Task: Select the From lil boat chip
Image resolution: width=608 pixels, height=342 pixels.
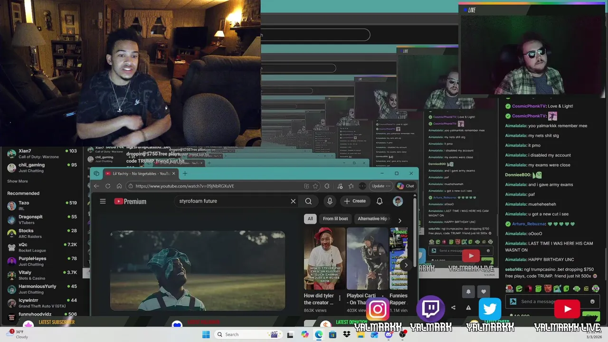Action: (x=335, y=219)
